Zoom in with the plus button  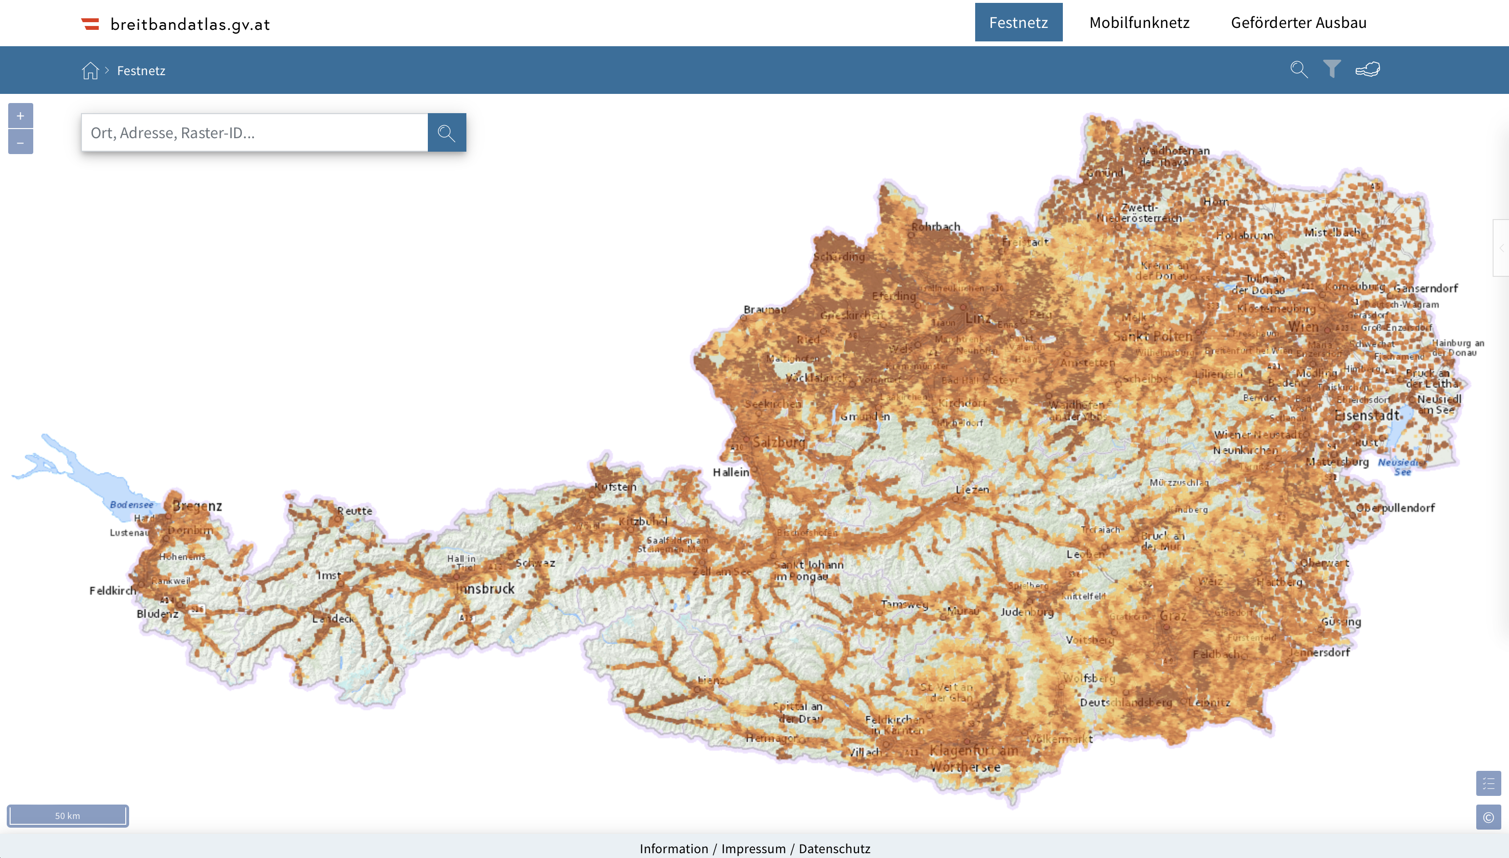(x=21, y=116)
